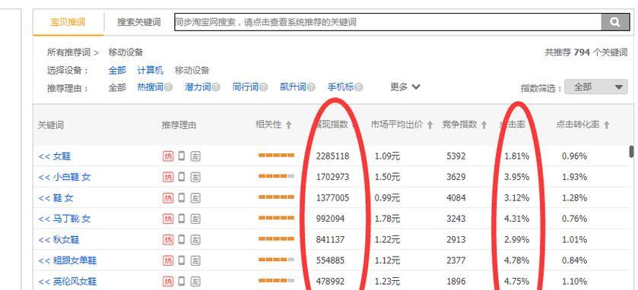This screenshot has width=638, height=290.
Task: Switch to the 宝贝推词 tab
Action: (x=68, y=22)
